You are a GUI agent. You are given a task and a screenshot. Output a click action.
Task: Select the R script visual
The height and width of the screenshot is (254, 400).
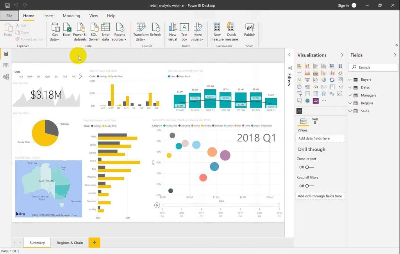[x=324, y=93]
